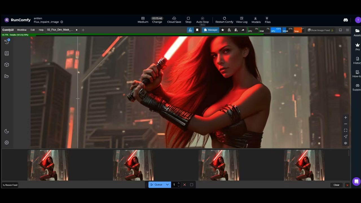
Task: Select the last image feed thumbnail
Action: coord(304,165)
